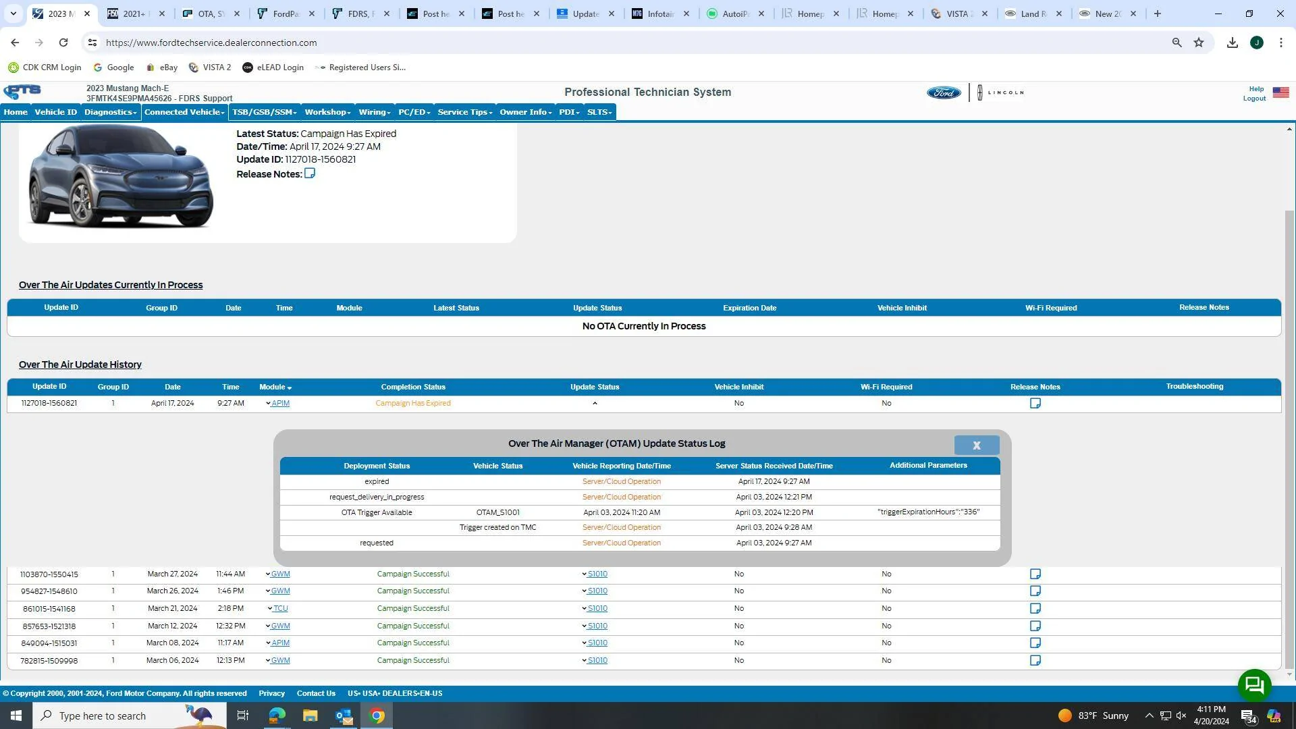
Task: Open Chrome downloads icon
Action: click(x=1232, y=43)
